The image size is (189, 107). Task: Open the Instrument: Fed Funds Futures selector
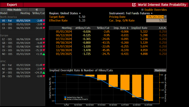(131, 13)
